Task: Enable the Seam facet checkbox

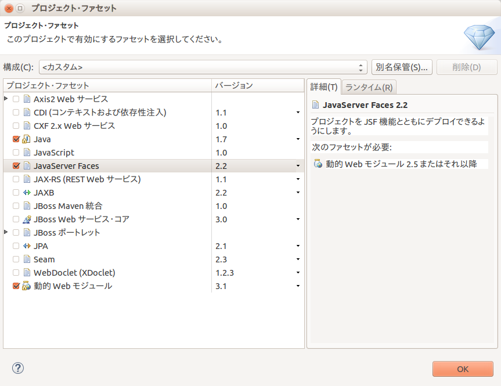Action: 15,259
